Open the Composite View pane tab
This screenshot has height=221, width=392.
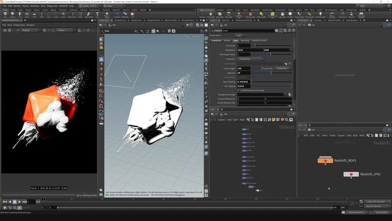[x=153, y=20]
